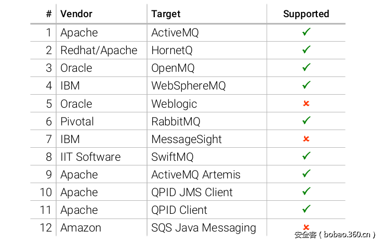
Task: Click the green checkmark for RabbitMQ
Action: click(x=306, y=121)
